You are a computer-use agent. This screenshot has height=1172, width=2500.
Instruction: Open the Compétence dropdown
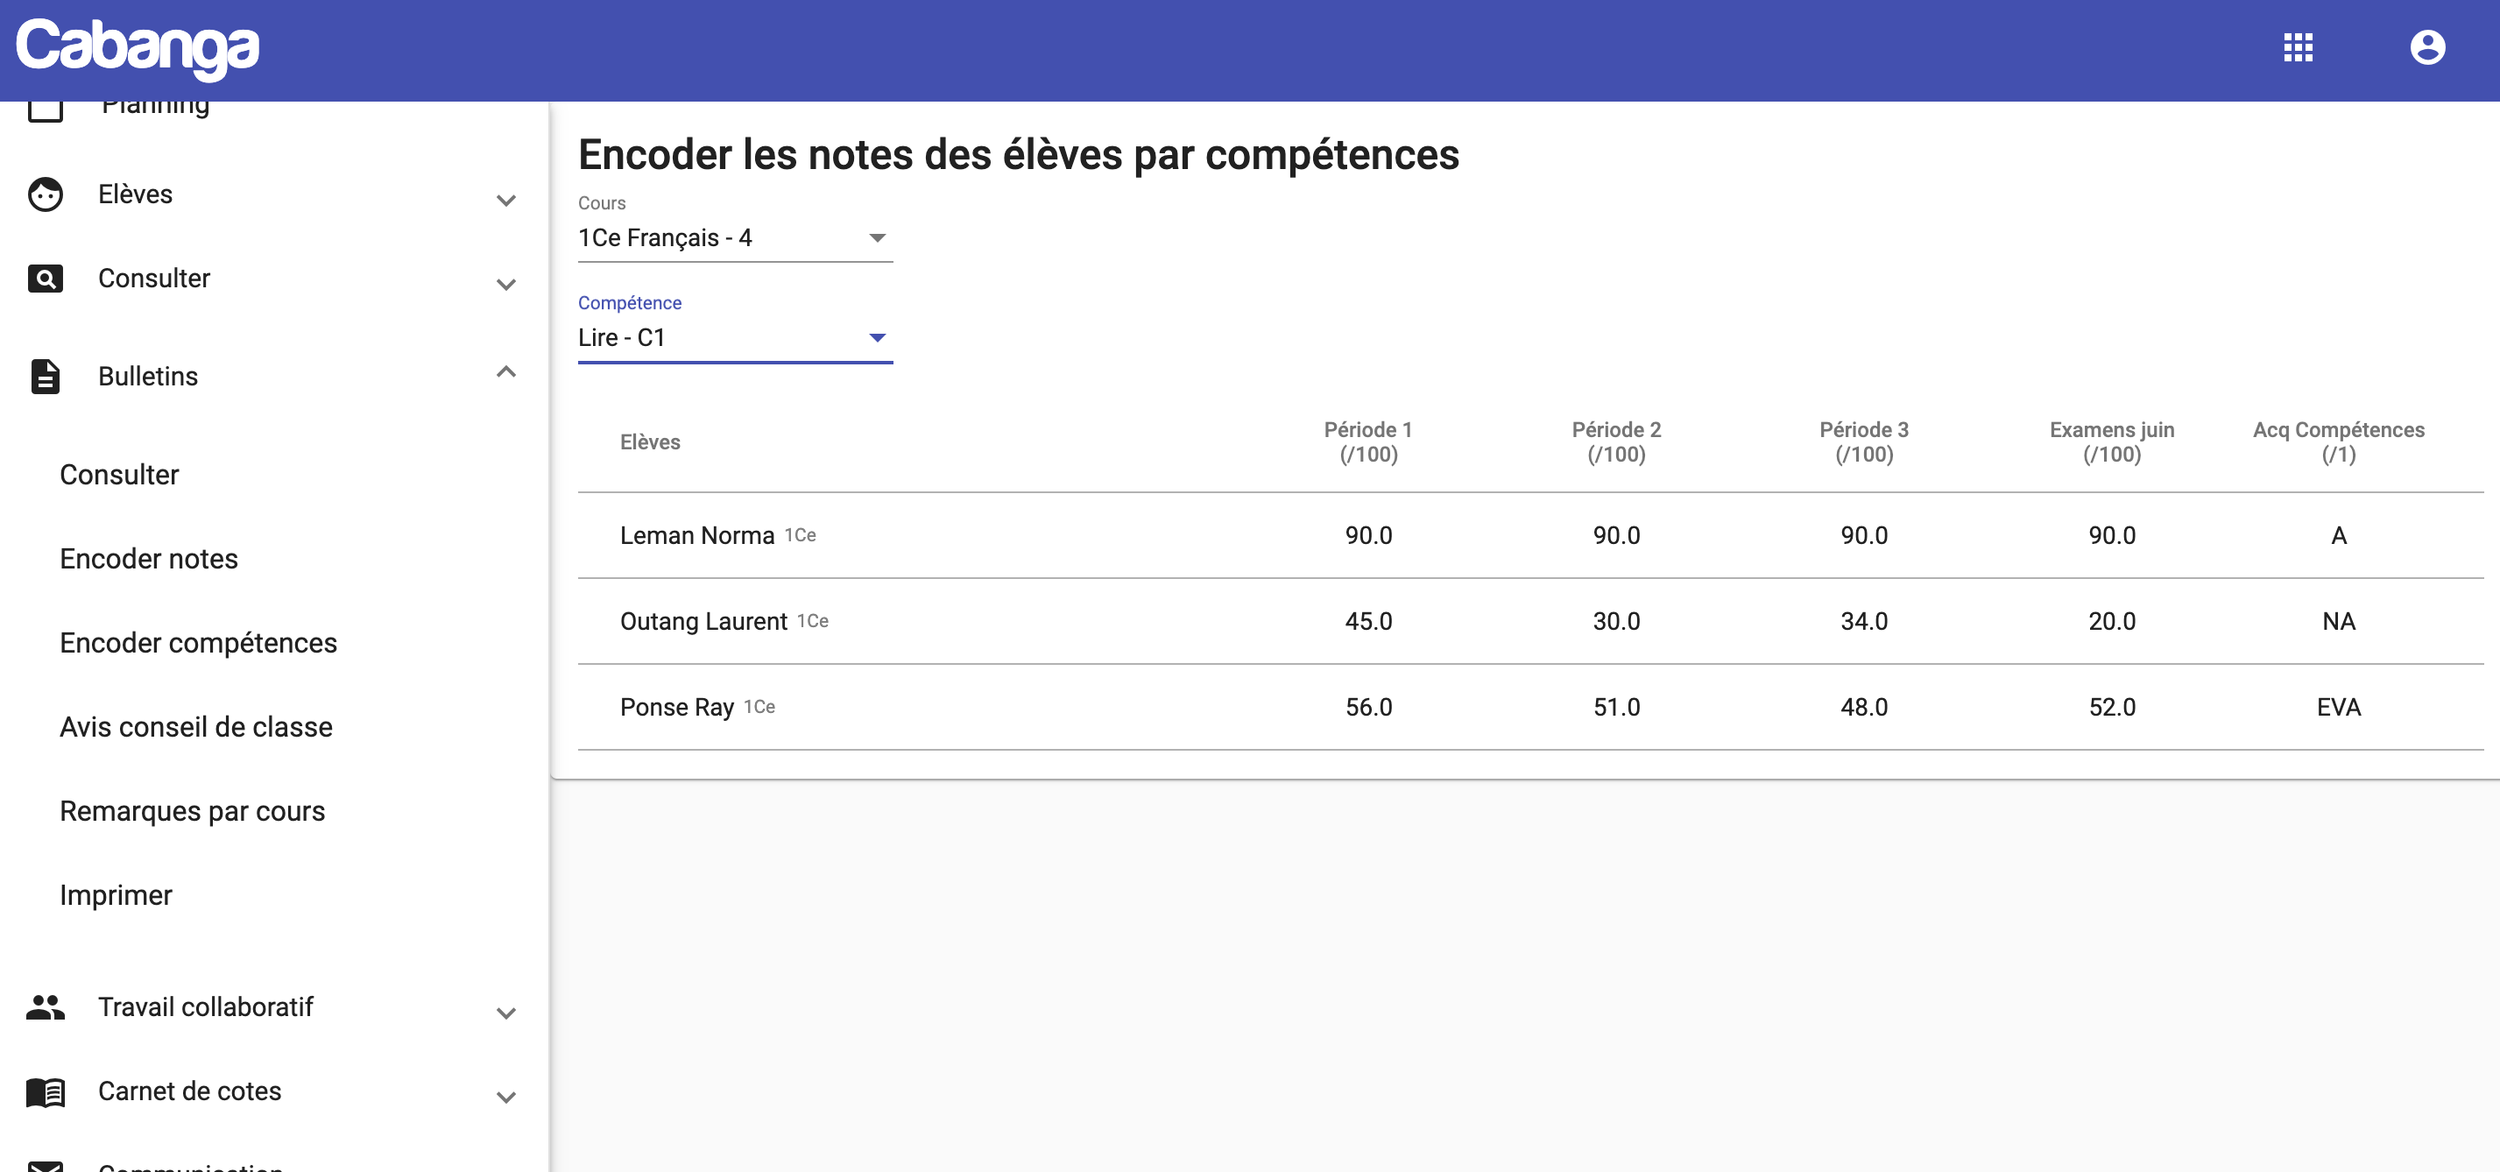pos(735,339)
